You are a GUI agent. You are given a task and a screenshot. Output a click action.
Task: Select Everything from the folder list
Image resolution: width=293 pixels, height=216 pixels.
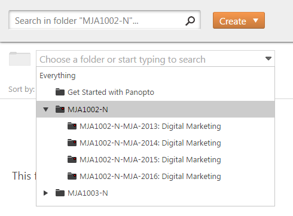57,76
